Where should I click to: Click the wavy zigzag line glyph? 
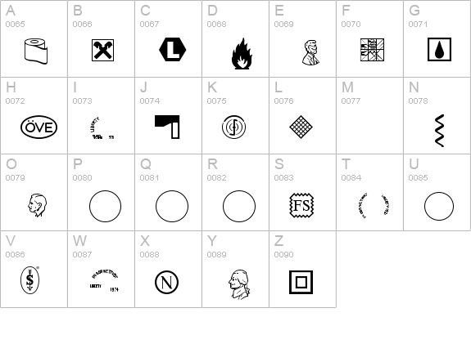439,131
